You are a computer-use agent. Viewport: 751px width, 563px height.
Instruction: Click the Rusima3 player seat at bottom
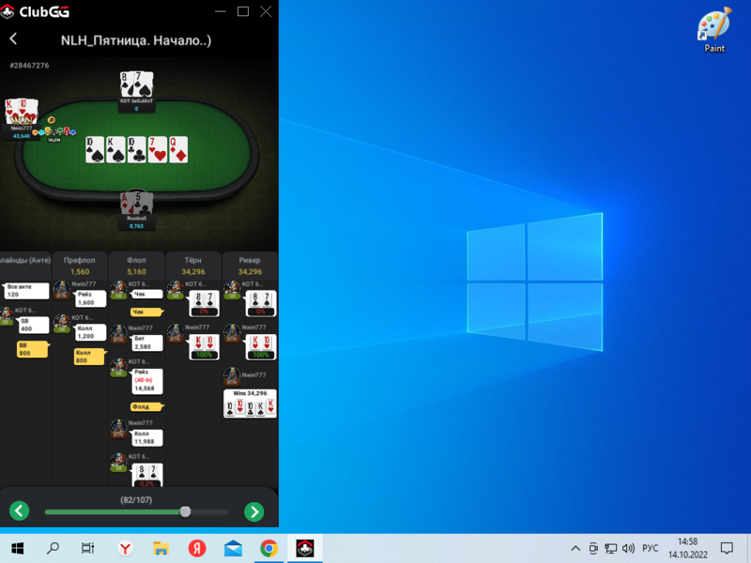coord(136,208)
